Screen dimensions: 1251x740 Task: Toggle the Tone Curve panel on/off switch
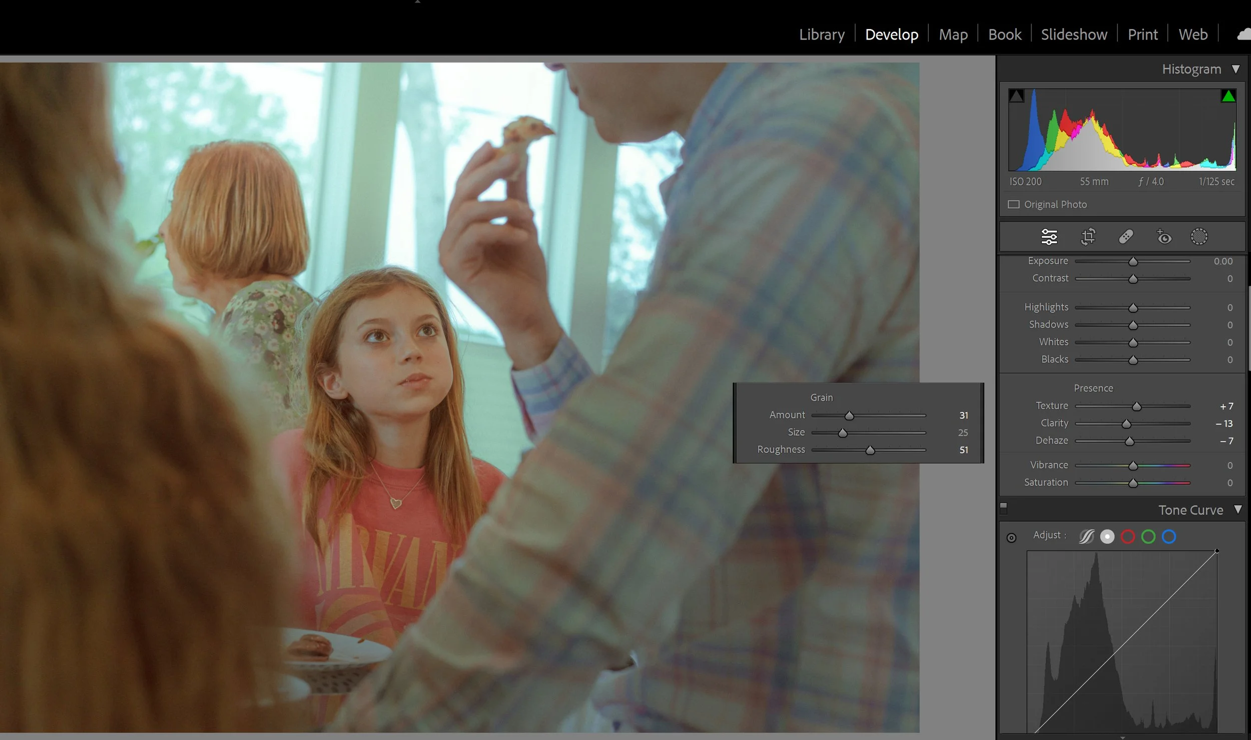1003,508
